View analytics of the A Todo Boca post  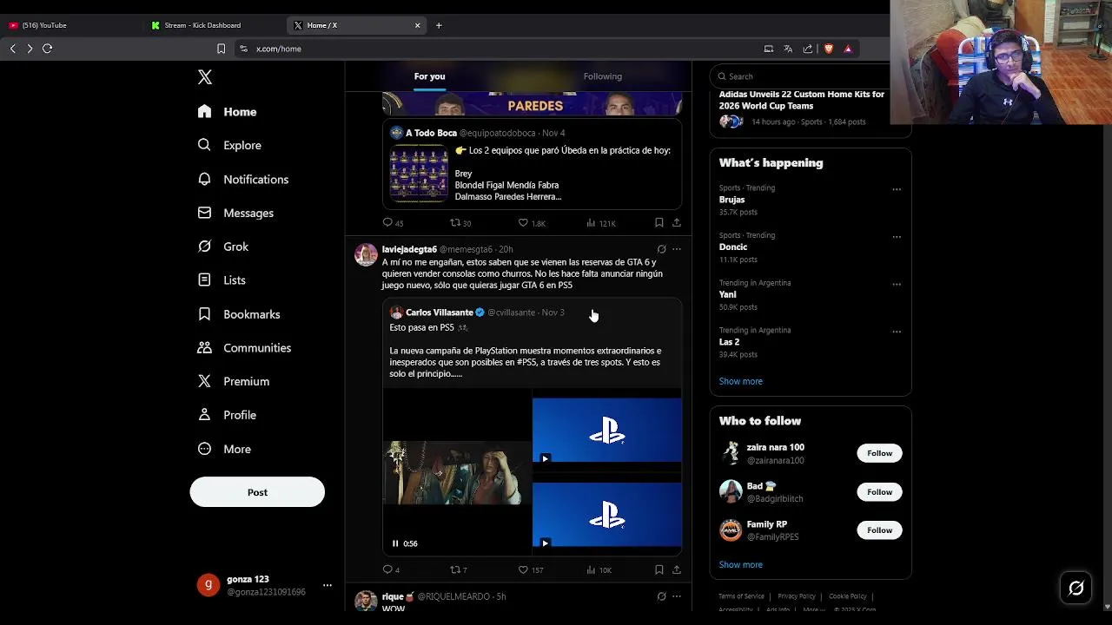[x=591, y=223]
